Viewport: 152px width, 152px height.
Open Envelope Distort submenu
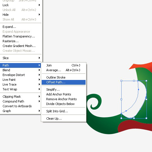21,75
